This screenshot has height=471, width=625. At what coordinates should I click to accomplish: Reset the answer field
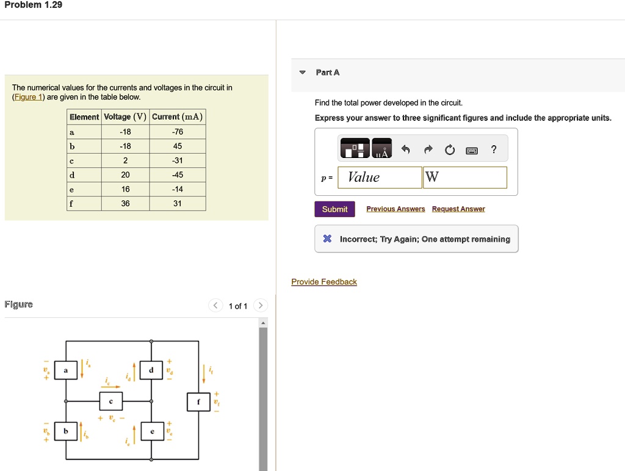click(x=450, y=149)
